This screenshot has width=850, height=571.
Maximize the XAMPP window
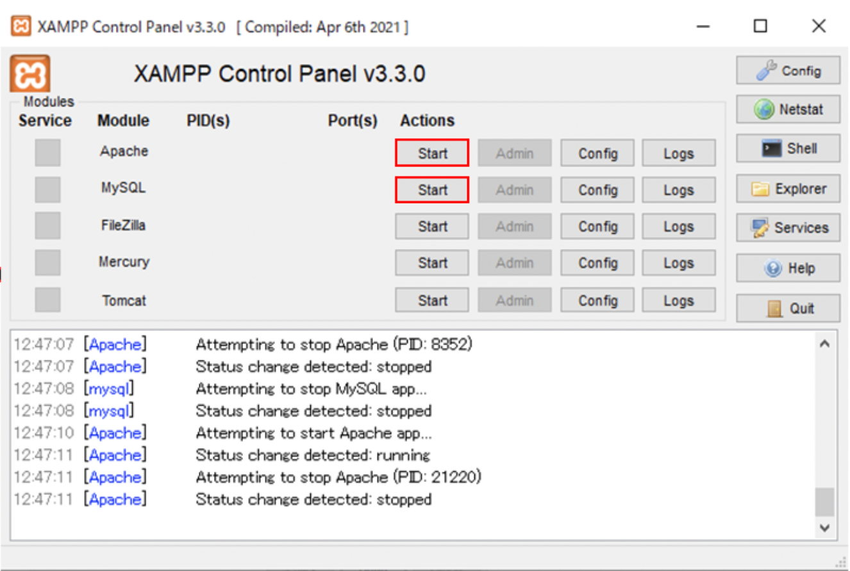[760, 26]
